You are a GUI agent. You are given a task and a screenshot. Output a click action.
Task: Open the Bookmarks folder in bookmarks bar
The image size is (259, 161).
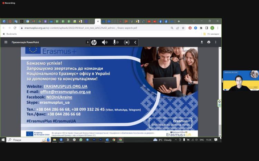coord(10,34)
